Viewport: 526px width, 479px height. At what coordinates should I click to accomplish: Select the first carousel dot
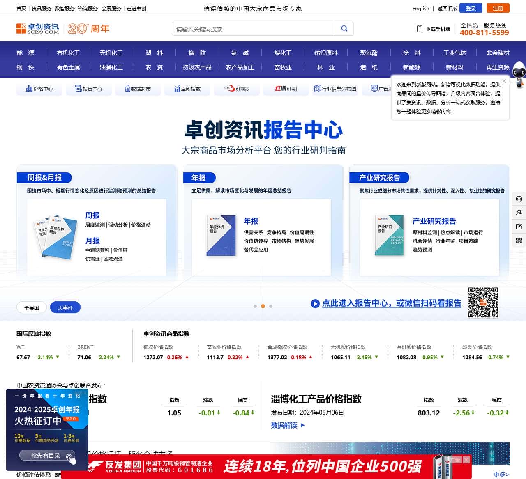tap(255, 306)
